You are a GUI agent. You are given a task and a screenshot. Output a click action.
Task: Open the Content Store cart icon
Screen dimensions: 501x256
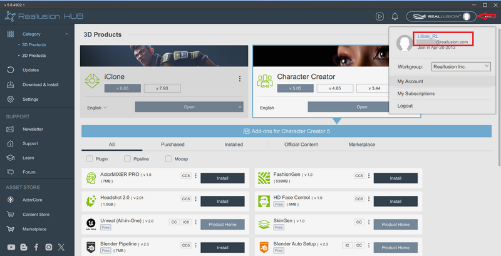pos(10,215)
